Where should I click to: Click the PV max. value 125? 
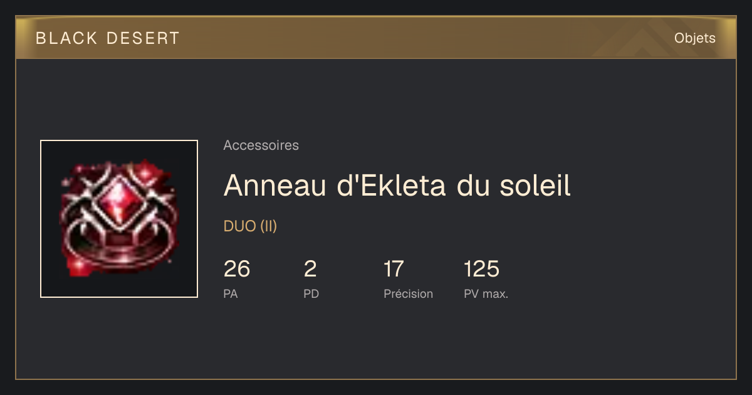(x=481, y=269)
